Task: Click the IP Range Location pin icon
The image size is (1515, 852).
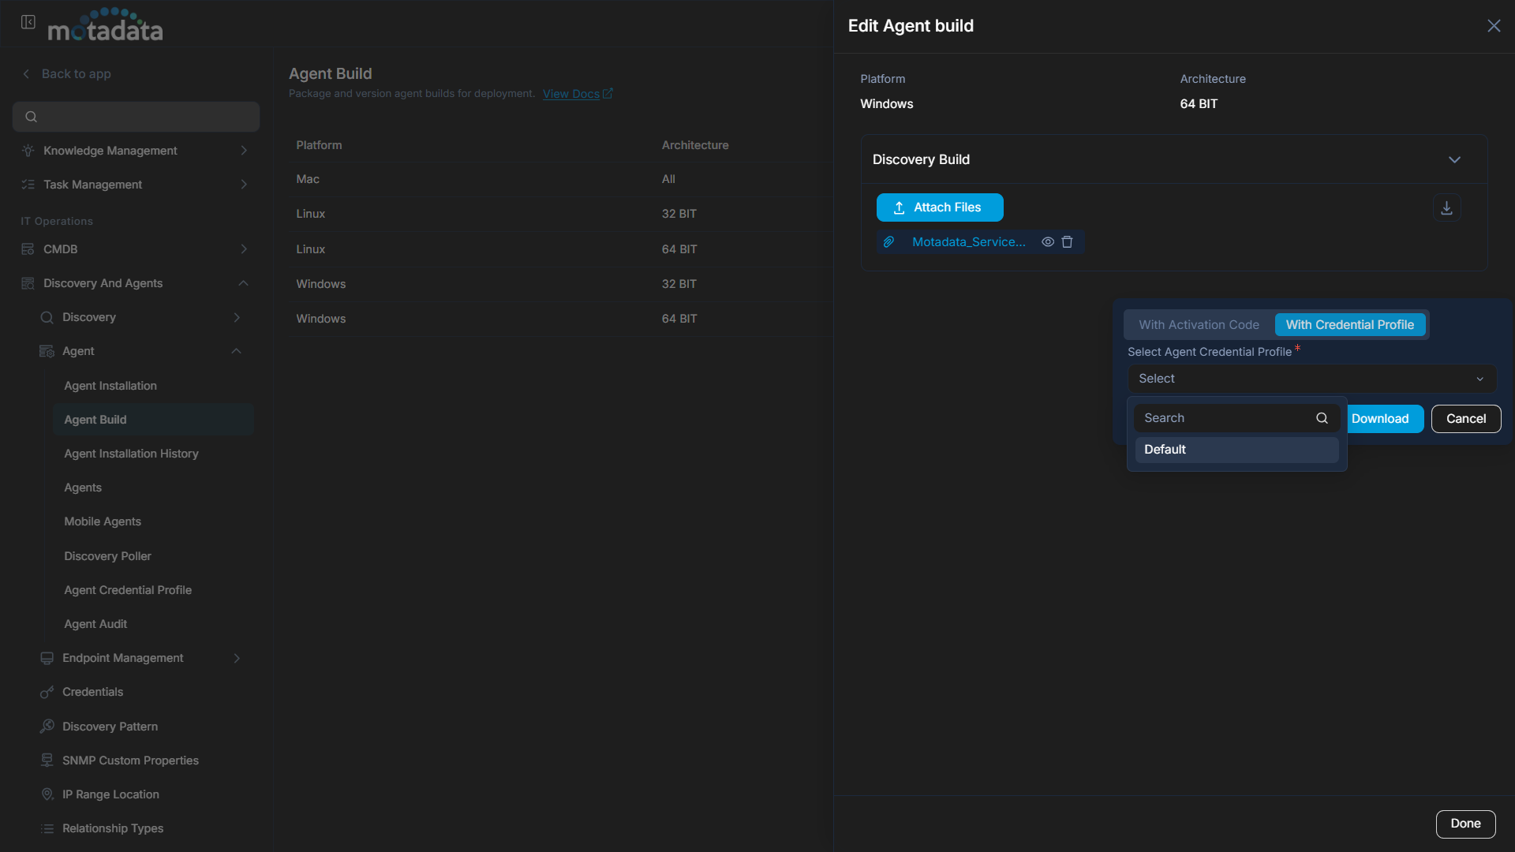Action: pos(47,794)
